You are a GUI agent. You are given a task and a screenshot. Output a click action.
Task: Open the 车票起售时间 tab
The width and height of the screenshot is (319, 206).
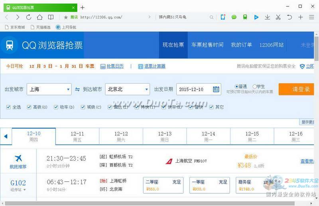[x=207, y=45]
